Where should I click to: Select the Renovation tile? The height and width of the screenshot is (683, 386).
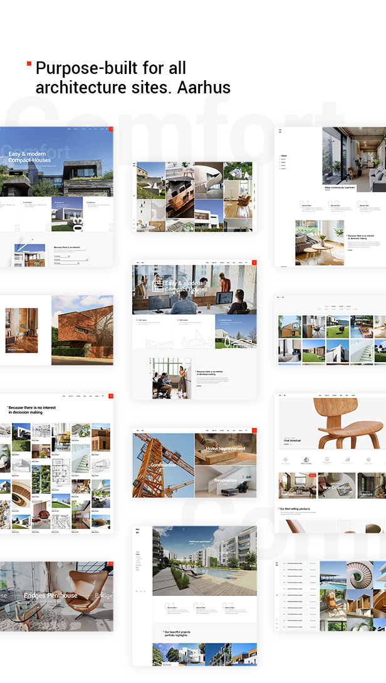pos(226,481)
